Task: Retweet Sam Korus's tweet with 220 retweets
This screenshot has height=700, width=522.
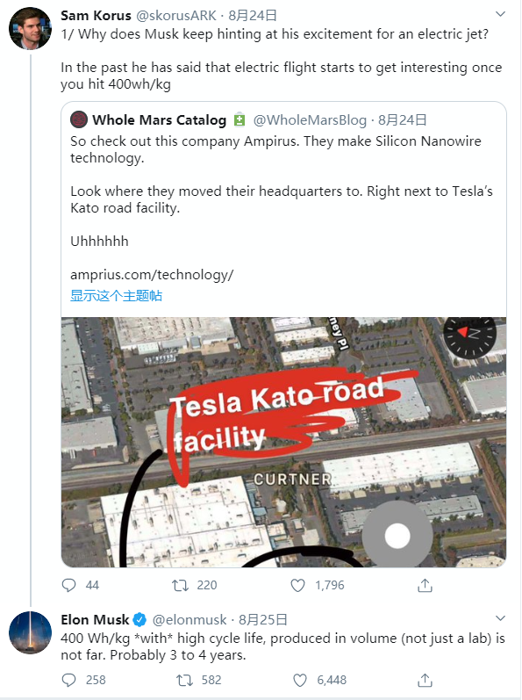Action: [181, 585]
